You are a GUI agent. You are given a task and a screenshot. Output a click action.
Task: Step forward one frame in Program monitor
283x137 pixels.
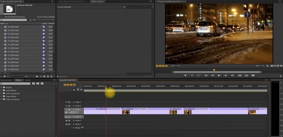click(x=226, y=76)
